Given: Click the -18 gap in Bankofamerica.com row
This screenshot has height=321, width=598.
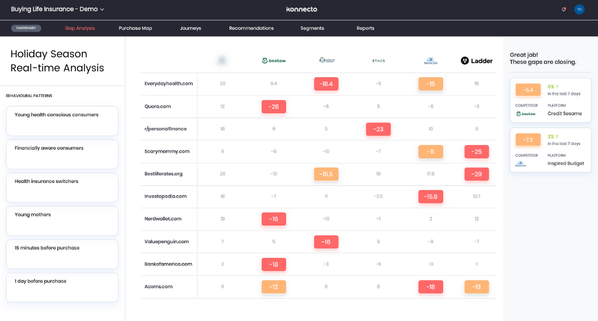Looking at the screenshot, I should 273,264.
